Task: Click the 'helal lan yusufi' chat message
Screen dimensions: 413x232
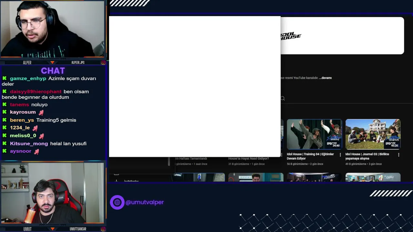Action: click(x=68, y=143)
